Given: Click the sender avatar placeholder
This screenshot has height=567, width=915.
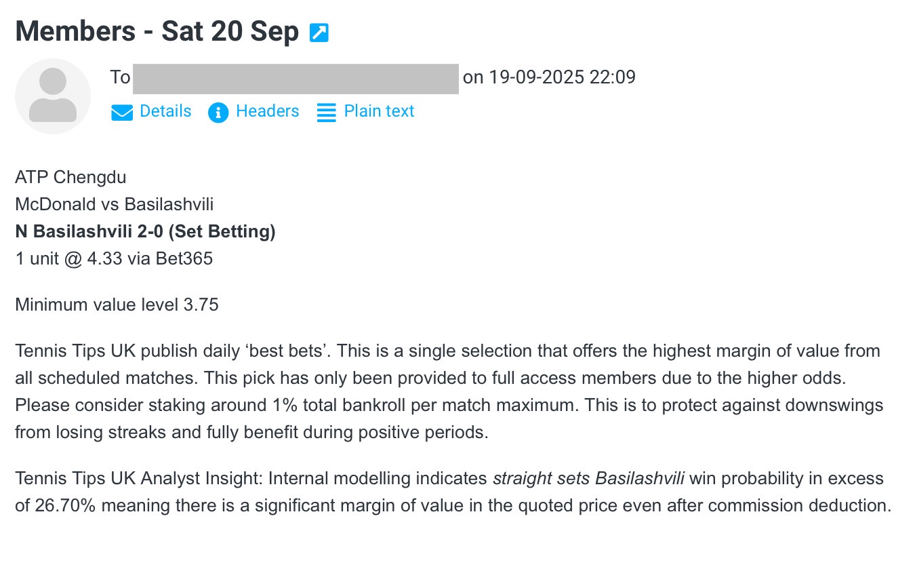Looking at the screenshot, I should [53, 96].
